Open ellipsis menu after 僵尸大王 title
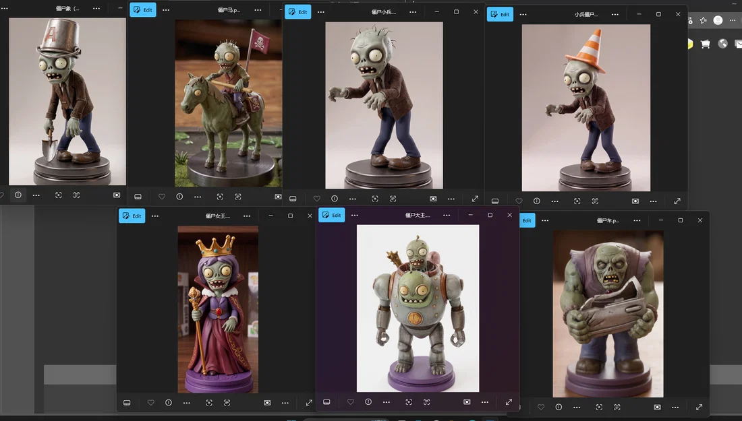This screenshot has width=742, height=421. [447, 215]
